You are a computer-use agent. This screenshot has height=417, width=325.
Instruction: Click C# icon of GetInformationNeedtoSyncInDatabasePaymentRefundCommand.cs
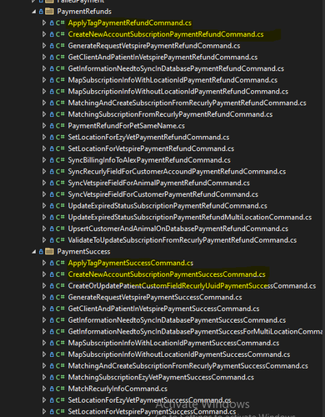tap(60, 68)
